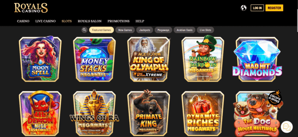
Task: Click the Royals Casino logo
Action: click(31, 8)
